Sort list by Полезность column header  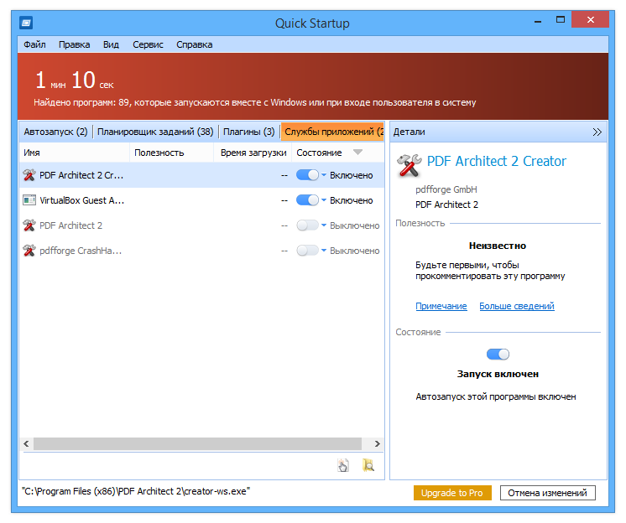coord(172,153)
